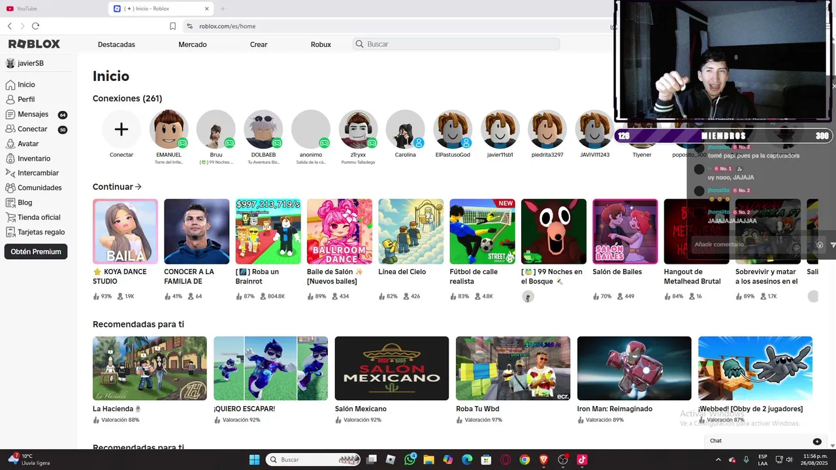Click the browser address bar URL

pyautogui.click(x=227, y=26)
